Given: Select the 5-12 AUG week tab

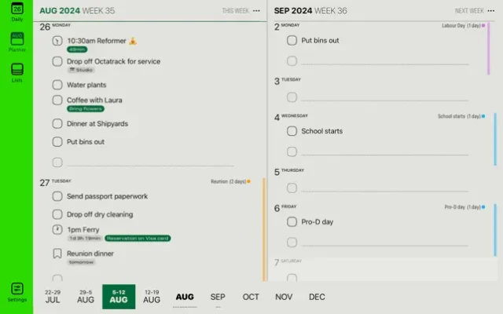Looking at the screenshot, I should (x=119, y=297).
